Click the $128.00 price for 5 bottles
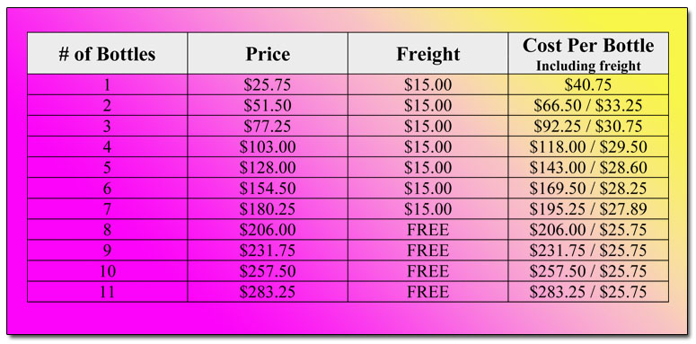Image resolution: width=696 pixels, height=344 pixels. [x=268, y=167]
